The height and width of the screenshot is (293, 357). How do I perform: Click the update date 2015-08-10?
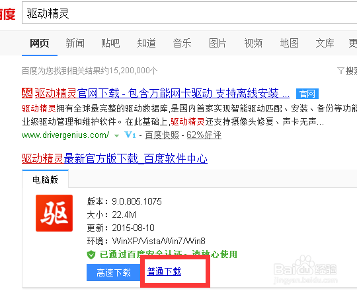coord(133,228)
